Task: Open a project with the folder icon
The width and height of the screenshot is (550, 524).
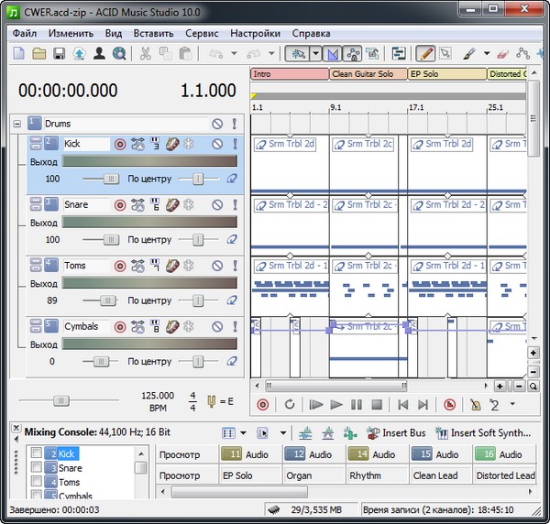Action: click(38, 54)
